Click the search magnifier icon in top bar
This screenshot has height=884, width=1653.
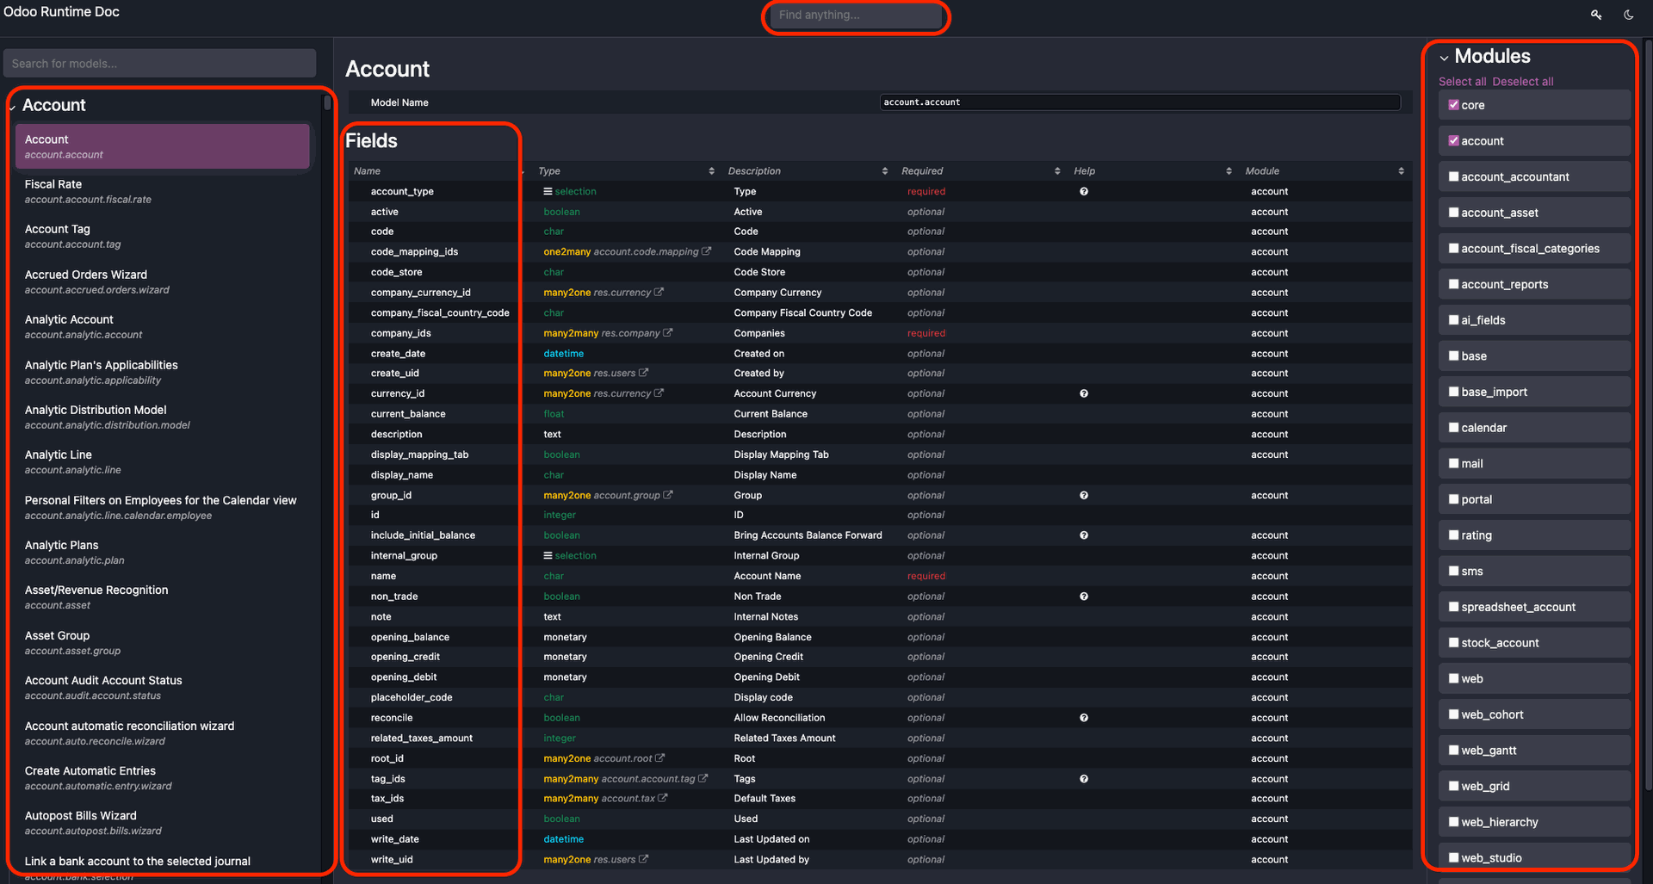[1595, 14]
